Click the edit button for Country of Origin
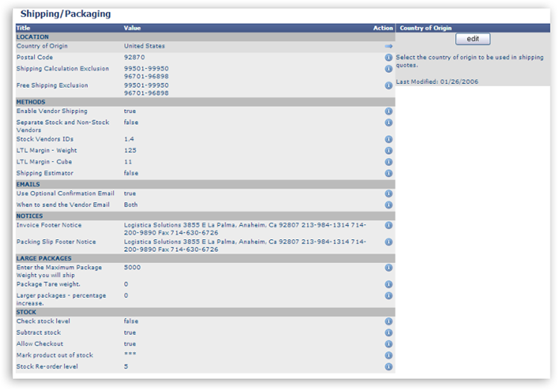Image resolution: width=558 pixels, height=390 pixels. (x=472, y=39)
